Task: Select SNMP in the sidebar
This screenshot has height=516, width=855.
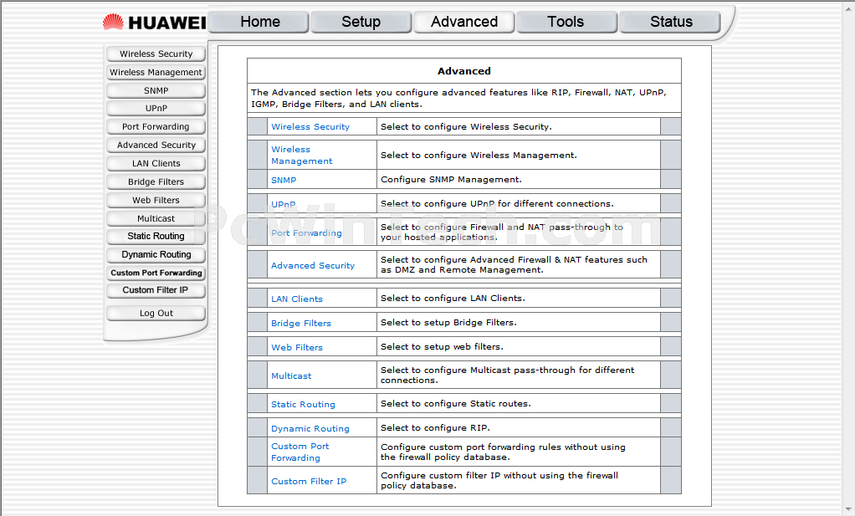Action: coord(156,90)
